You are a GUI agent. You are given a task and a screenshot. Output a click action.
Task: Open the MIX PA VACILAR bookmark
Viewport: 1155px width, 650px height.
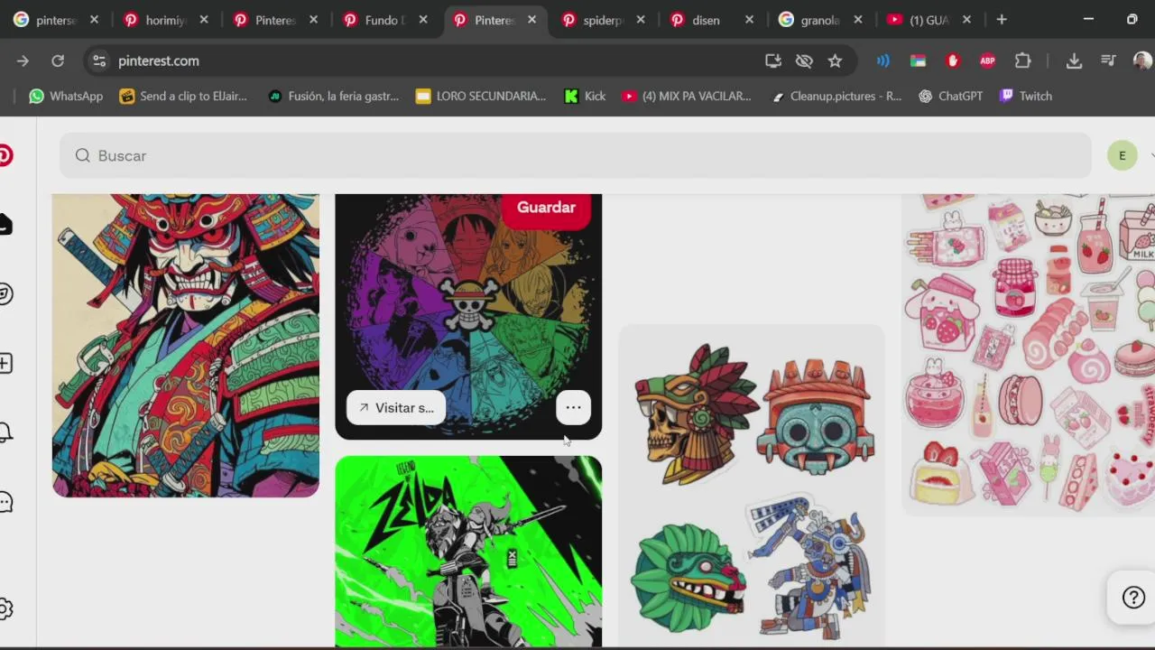[x=686, y=96]
